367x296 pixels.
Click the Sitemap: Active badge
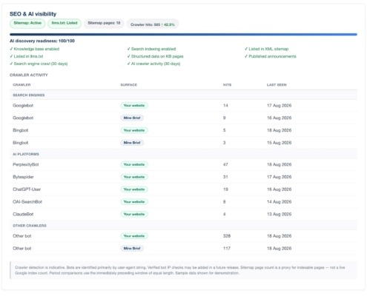[27, 23]
